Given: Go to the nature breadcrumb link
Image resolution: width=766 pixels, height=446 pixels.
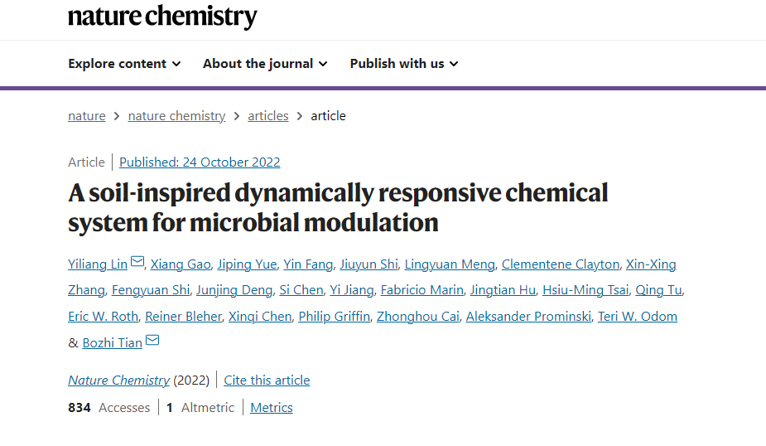Looking at the screenshot, I should 87,116.
